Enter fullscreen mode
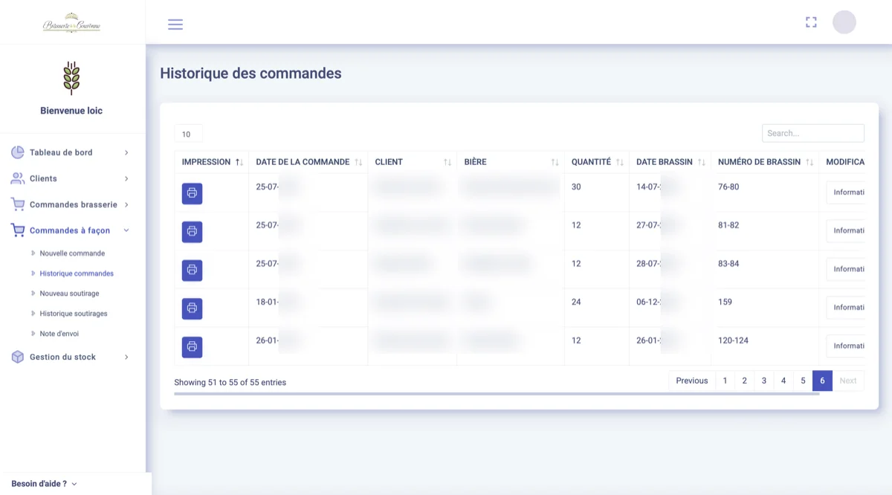 pos(811,22)
